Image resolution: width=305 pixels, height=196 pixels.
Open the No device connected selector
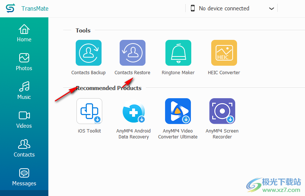[x=232, y=8]
